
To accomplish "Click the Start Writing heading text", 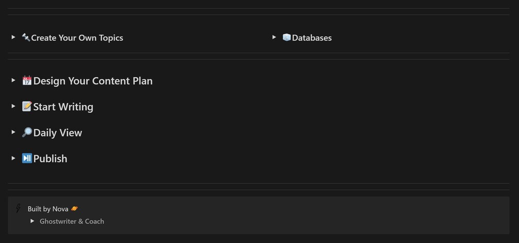I will pos(63,107).
